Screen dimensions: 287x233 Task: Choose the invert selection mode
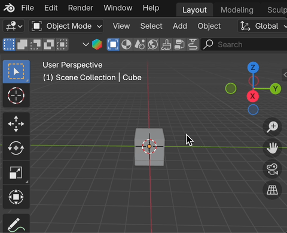[49, 44]
